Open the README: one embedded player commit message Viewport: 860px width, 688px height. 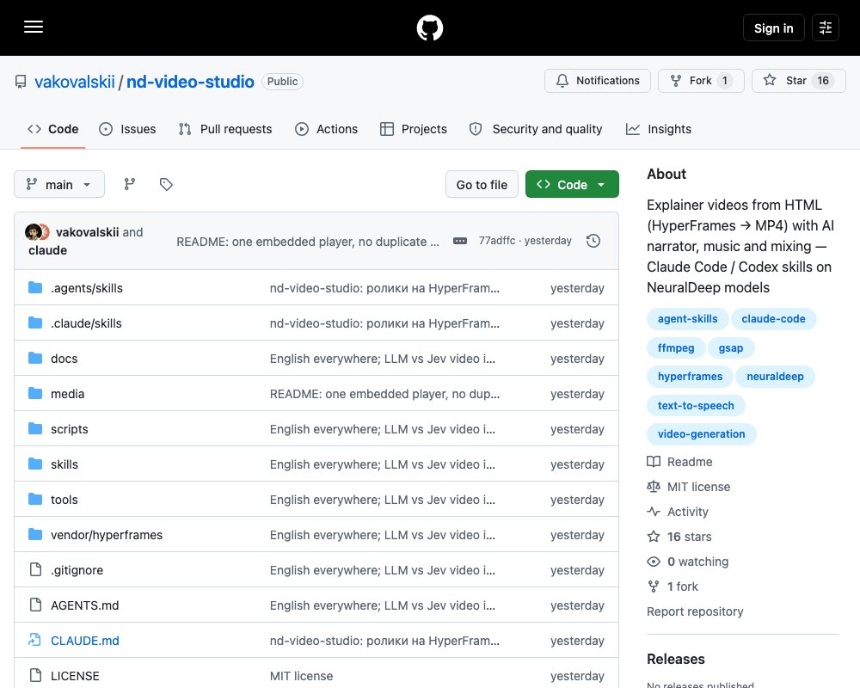pos(308,242)
